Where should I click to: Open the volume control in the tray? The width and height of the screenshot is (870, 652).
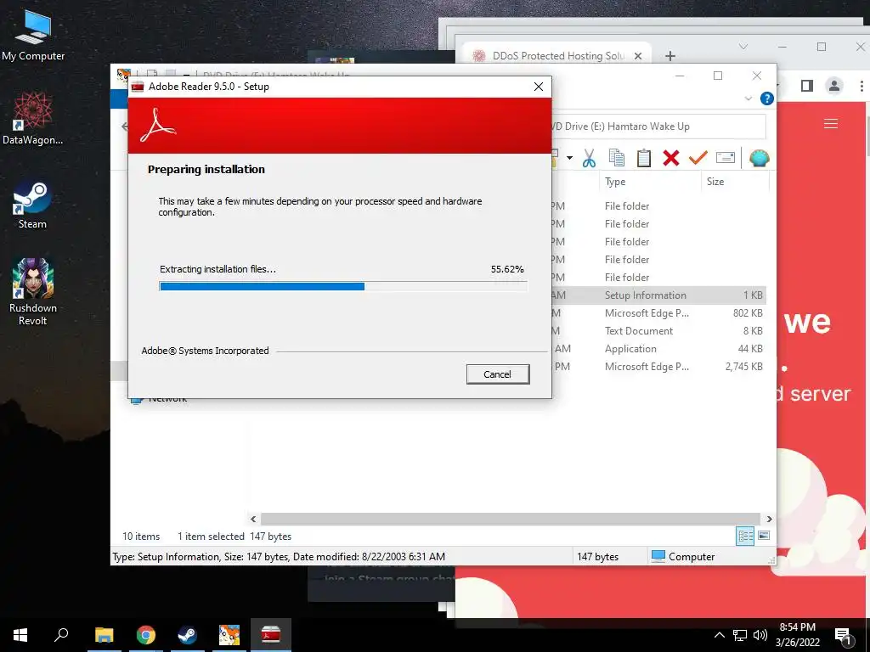pos(760,635)
